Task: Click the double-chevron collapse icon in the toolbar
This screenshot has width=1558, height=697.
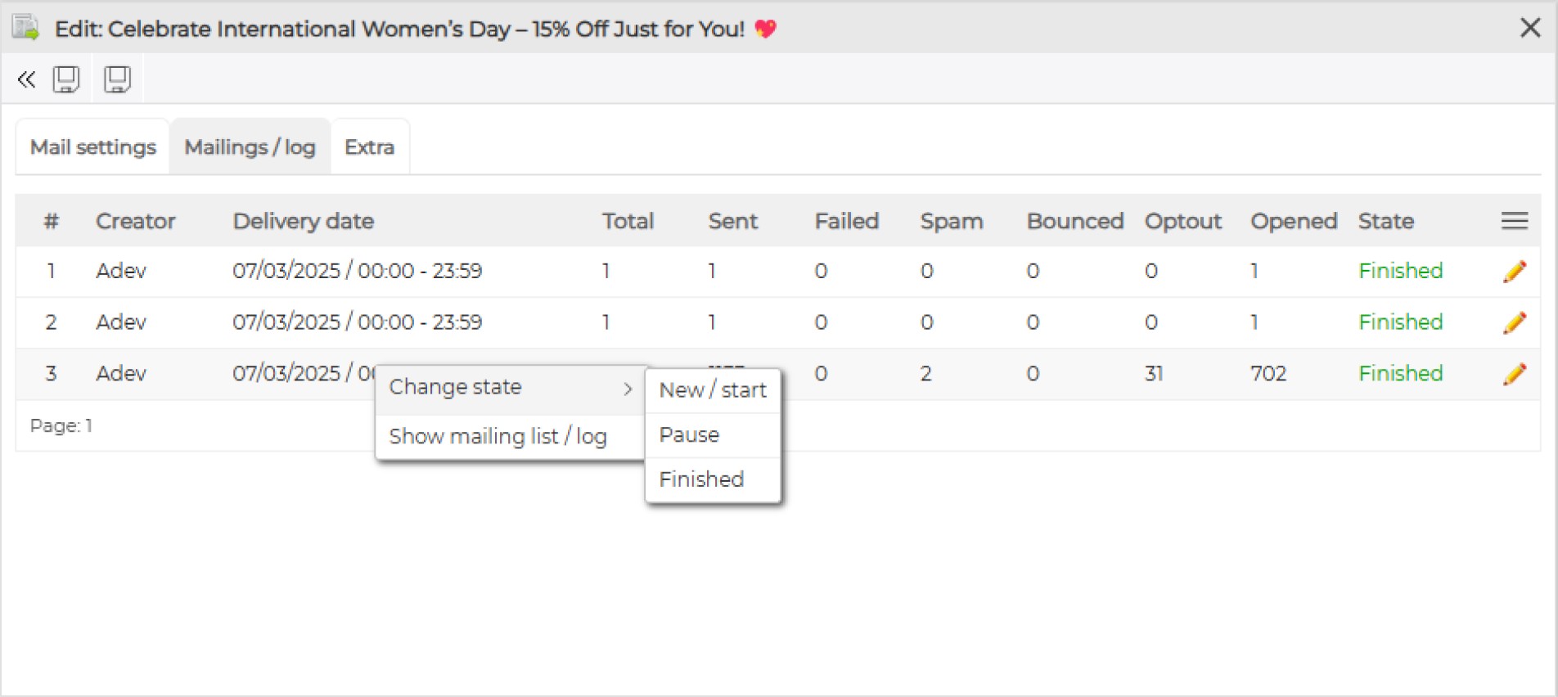Action: [26, 79]
